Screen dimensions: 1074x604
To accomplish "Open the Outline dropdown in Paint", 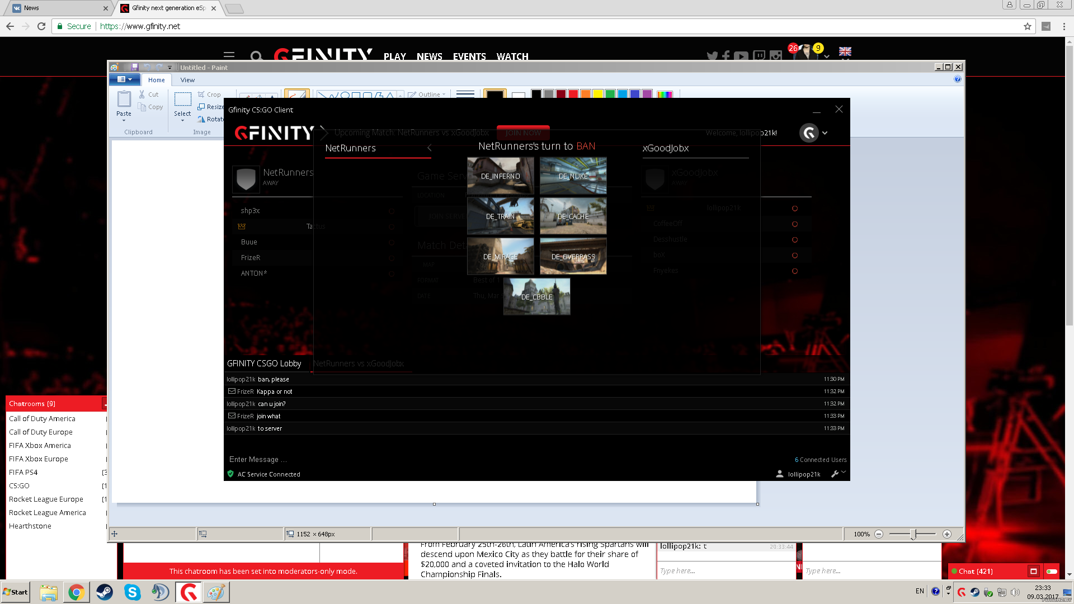I will pos(427,95).
